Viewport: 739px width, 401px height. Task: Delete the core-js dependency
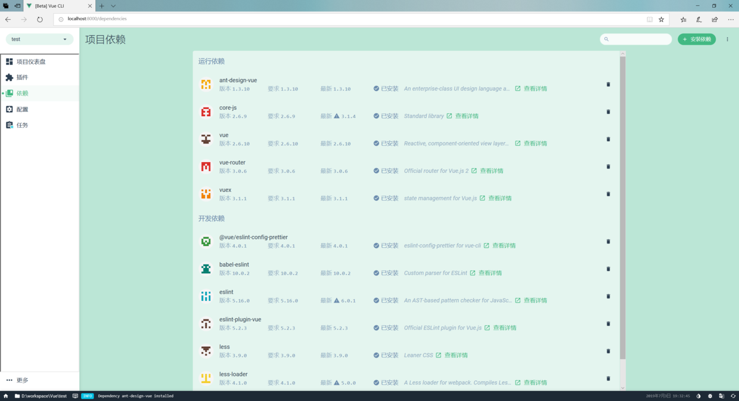pos(608,112)
